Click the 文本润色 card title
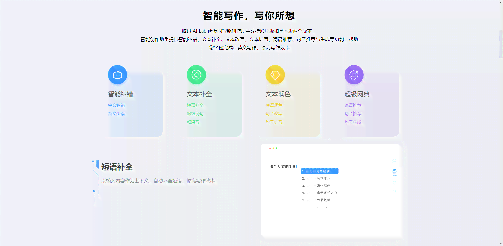Viewport: 503px width, 246px height. (278, 94)
